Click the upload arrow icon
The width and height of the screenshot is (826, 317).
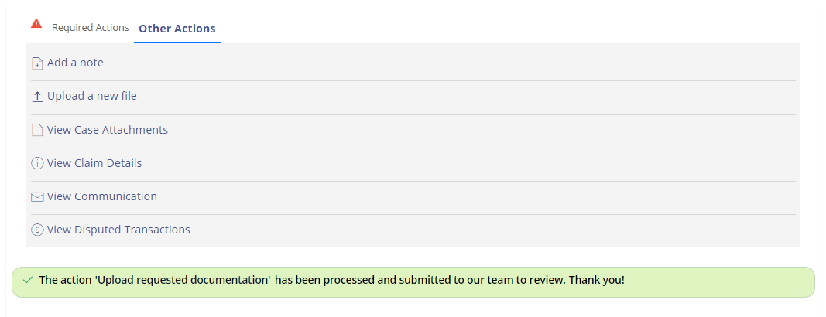(x=37, y=97)
